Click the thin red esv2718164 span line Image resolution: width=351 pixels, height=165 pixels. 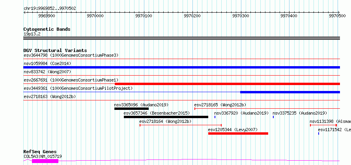pos(181,125)
